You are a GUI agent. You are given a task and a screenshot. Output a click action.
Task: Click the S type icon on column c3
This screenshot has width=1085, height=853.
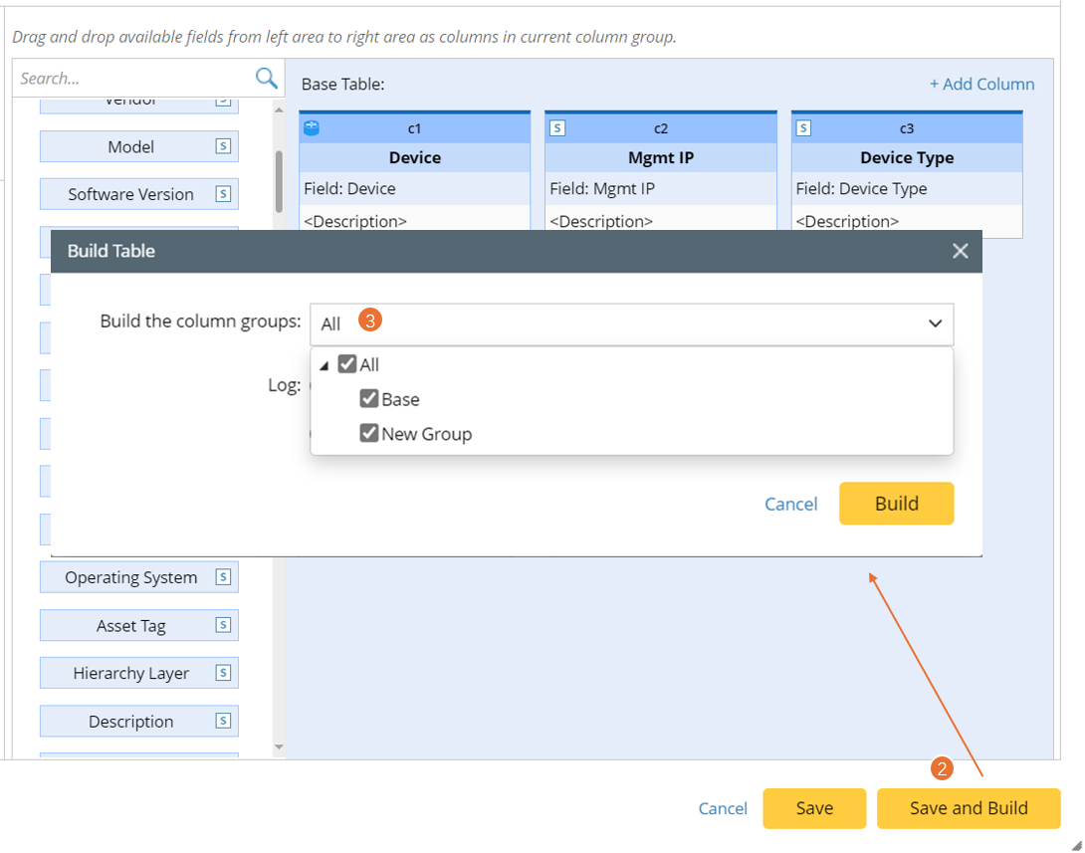[803, 127]
